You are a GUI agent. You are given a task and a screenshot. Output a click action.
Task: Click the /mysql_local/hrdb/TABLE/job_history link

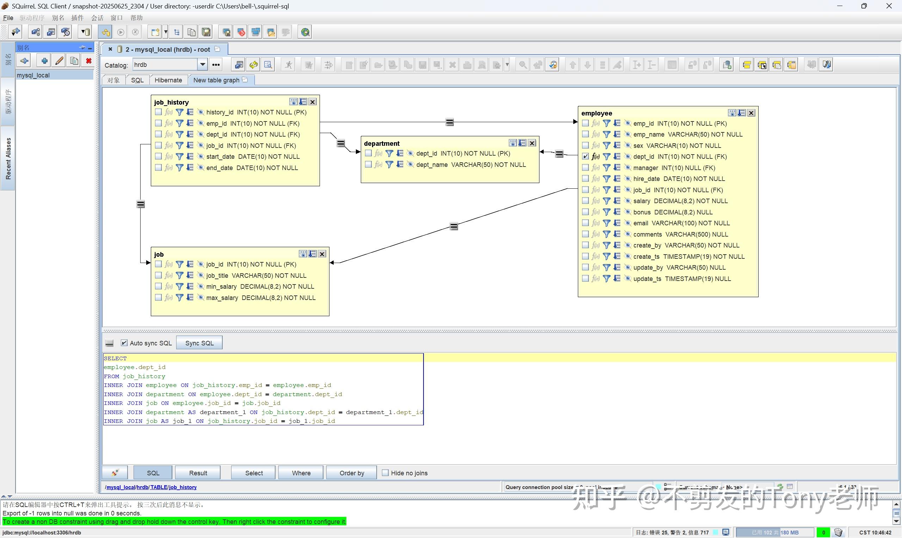click(150, 487)
